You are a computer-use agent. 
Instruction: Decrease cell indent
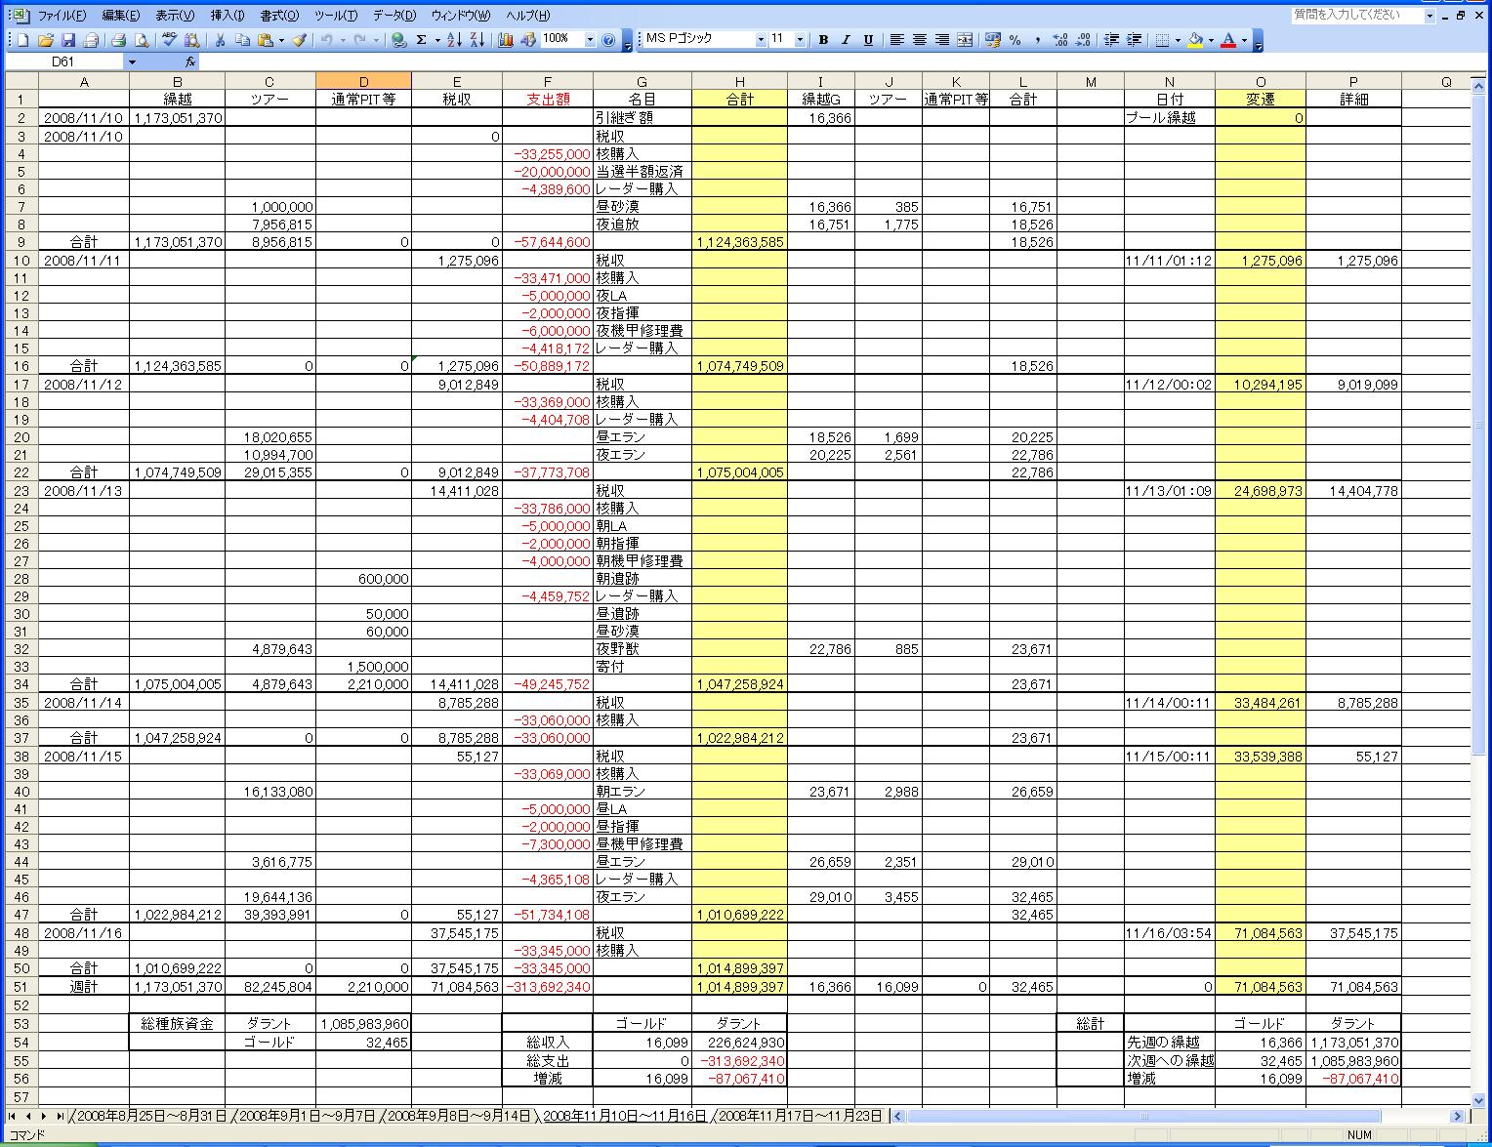pos(1111,40)
